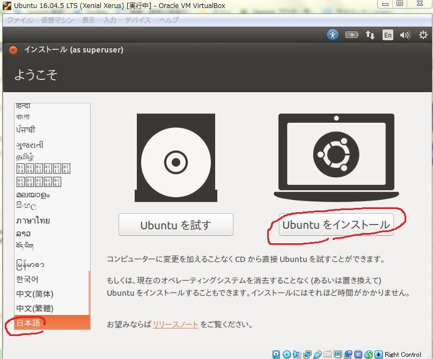Click the VirtualBox hard disk activity icon
The image size is (433, 359).
click(x=276, y=354)
